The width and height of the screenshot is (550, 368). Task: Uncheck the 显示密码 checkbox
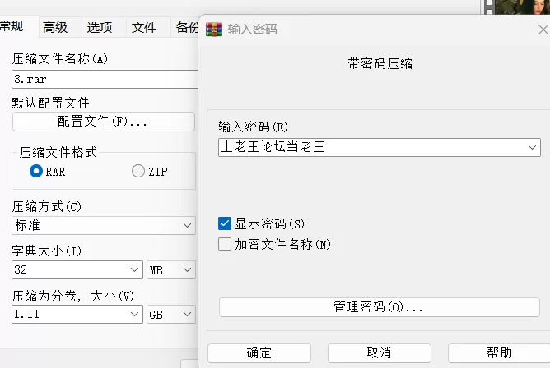click(225, 223)
